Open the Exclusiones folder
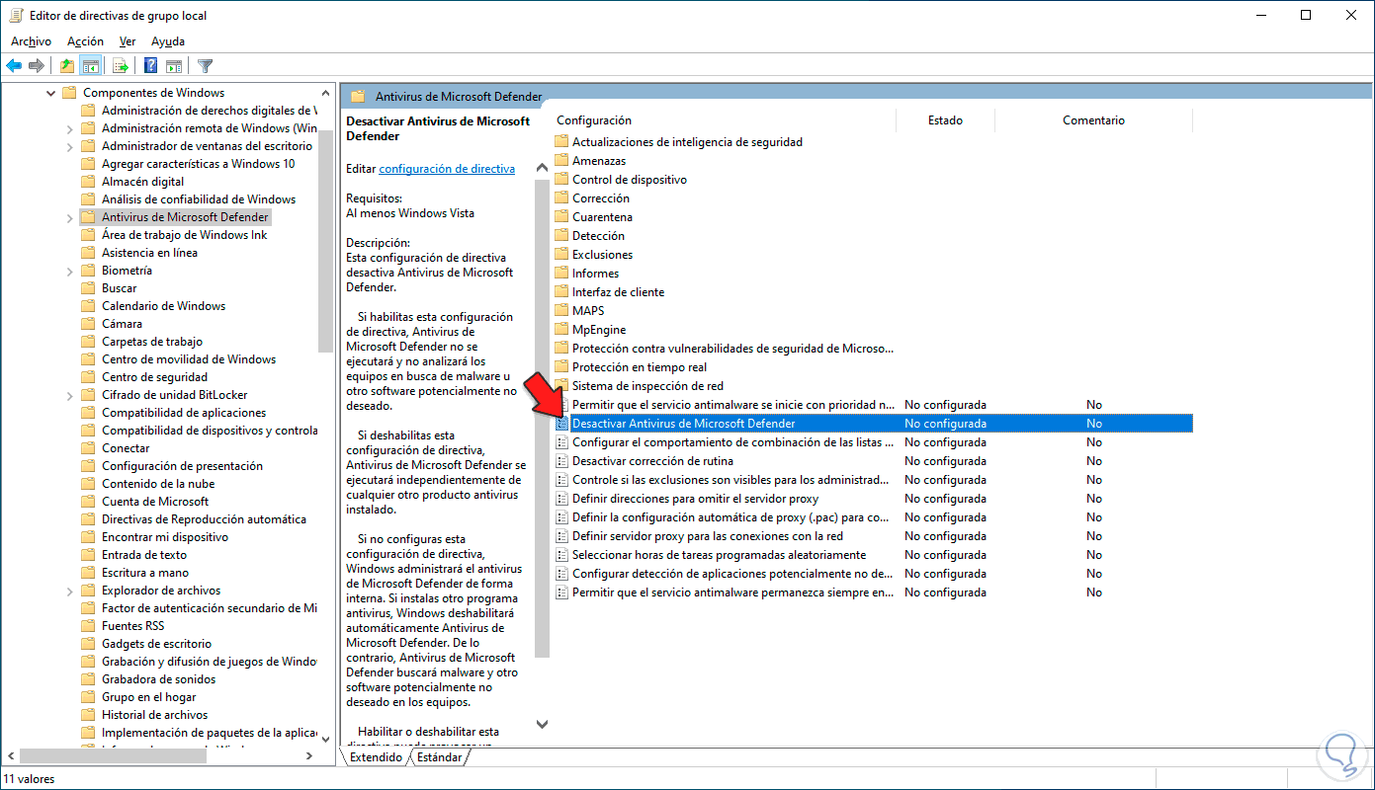 [605, 254]
